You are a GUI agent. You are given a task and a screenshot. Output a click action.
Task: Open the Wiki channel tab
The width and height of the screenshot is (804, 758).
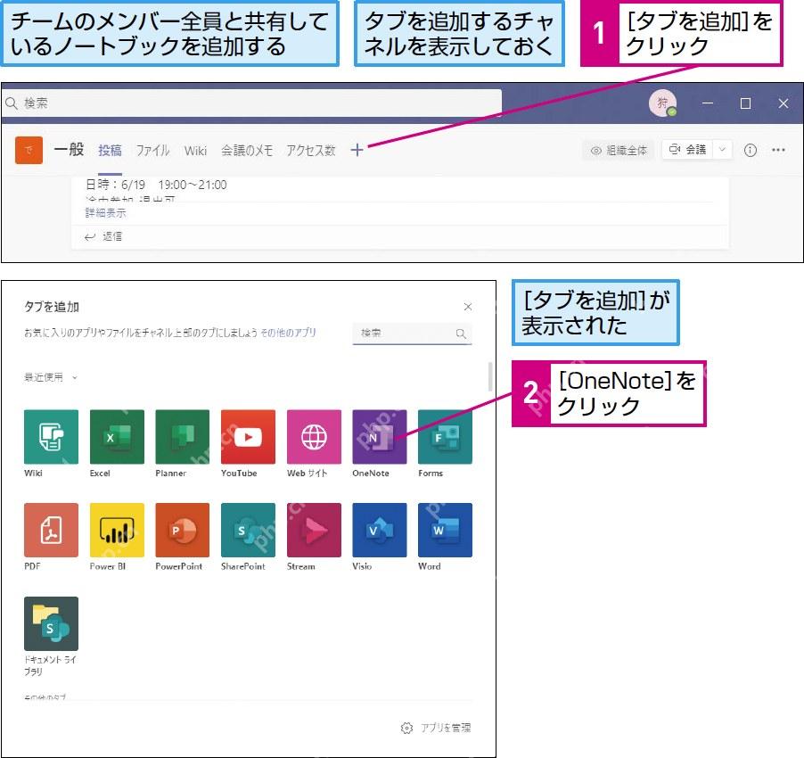coord(195,151)
